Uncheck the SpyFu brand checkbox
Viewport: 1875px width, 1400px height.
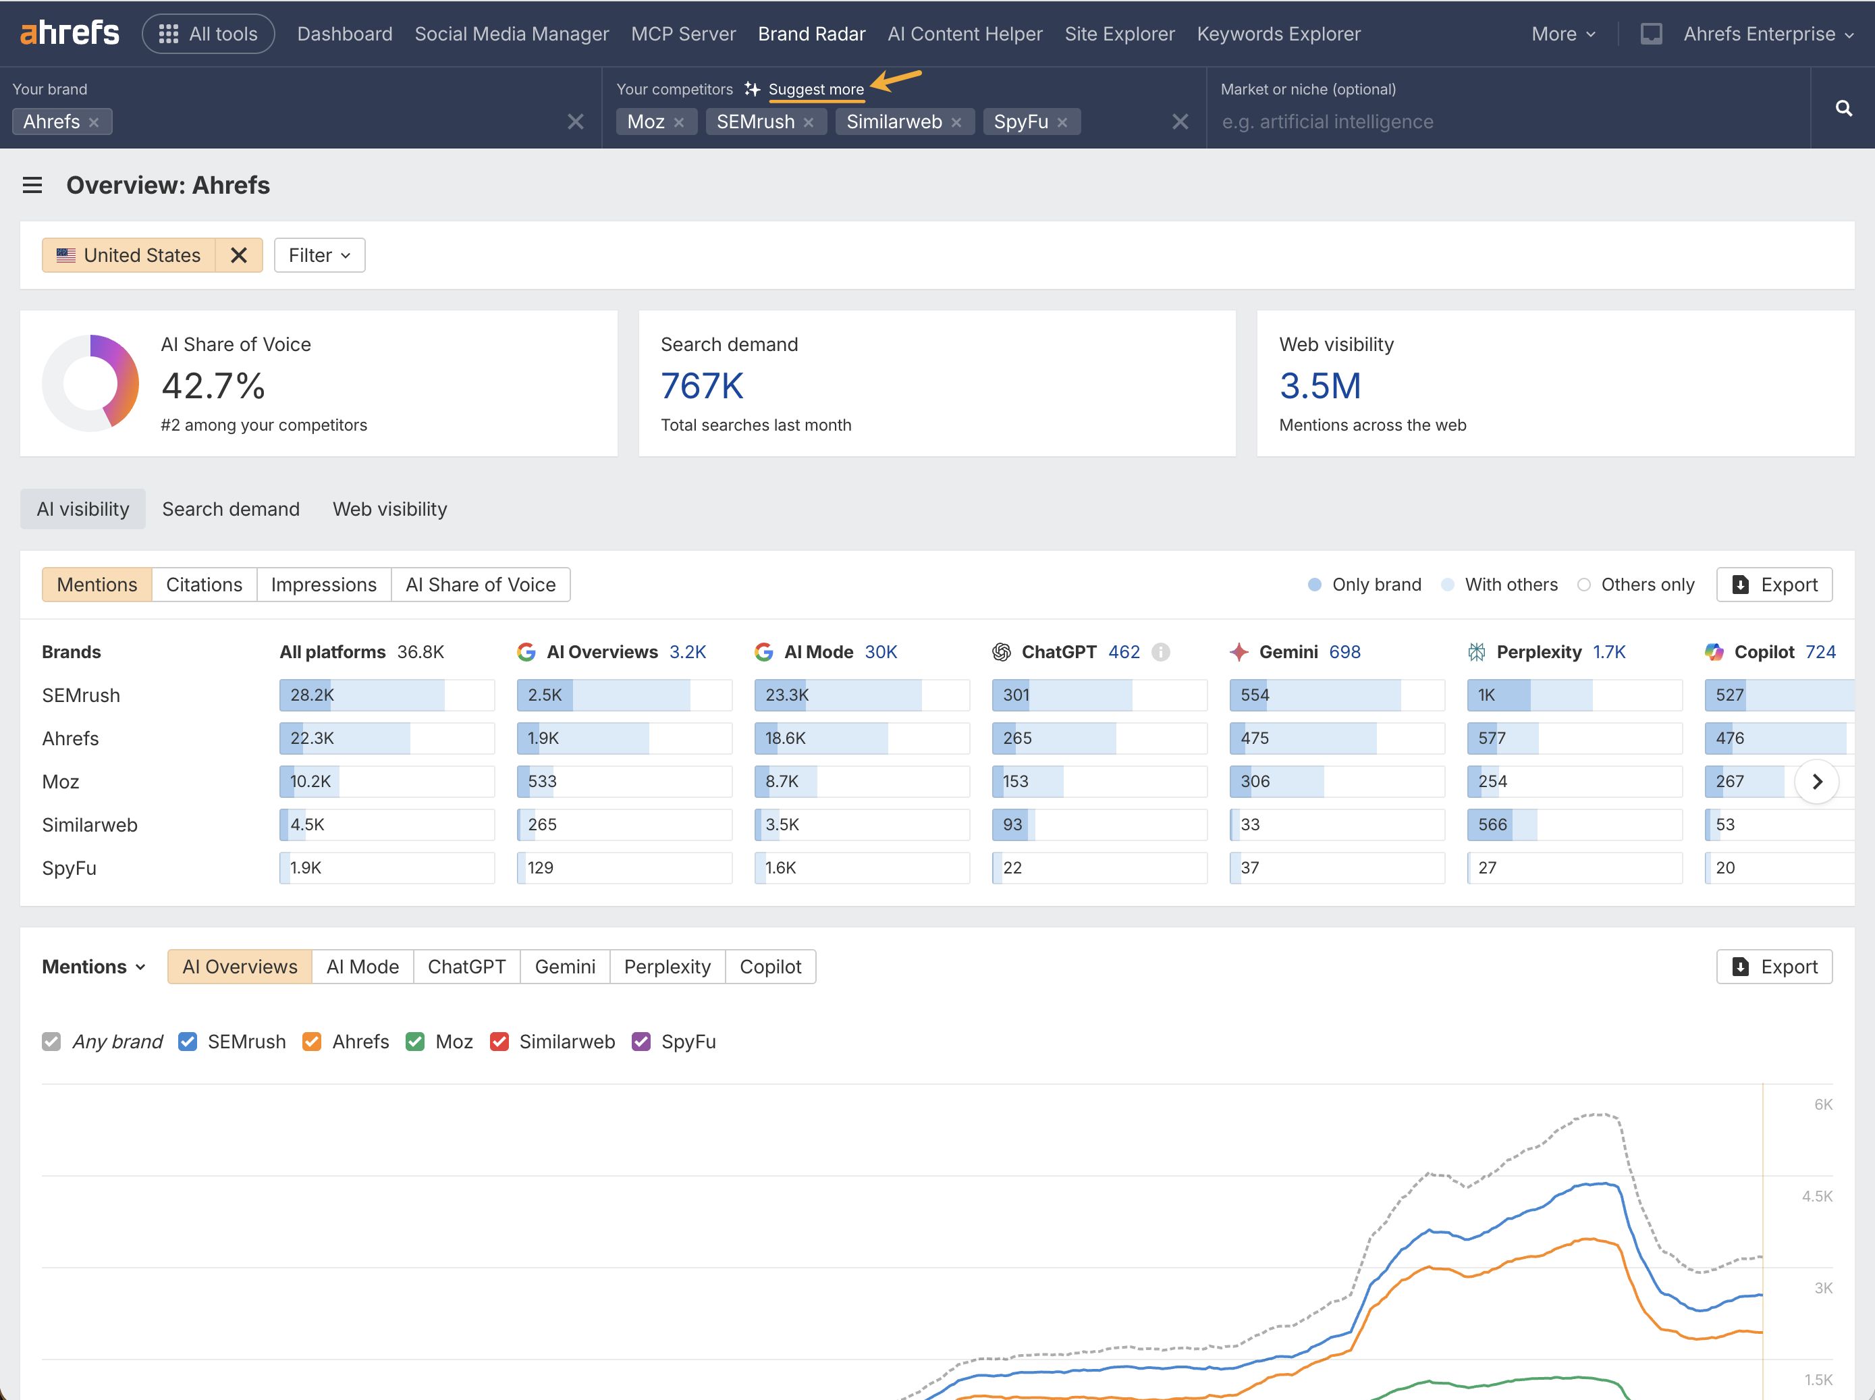click(x=641, y=1042)
